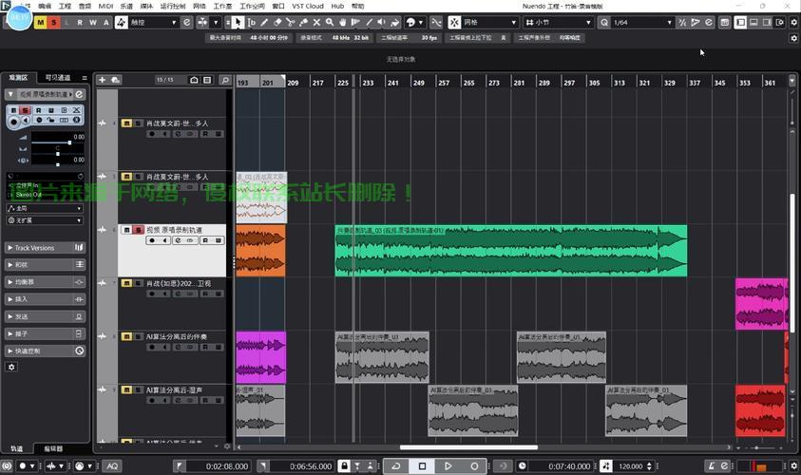Select the Erase tool

pos(277,23)
